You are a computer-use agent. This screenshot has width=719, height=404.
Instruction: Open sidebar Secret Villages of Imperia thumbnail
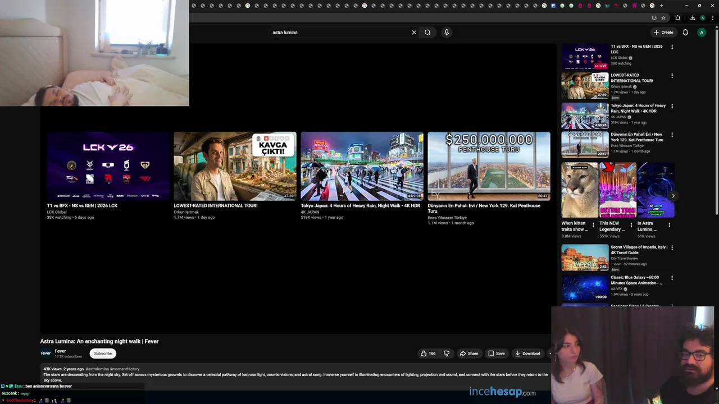(x=585, y=258)
